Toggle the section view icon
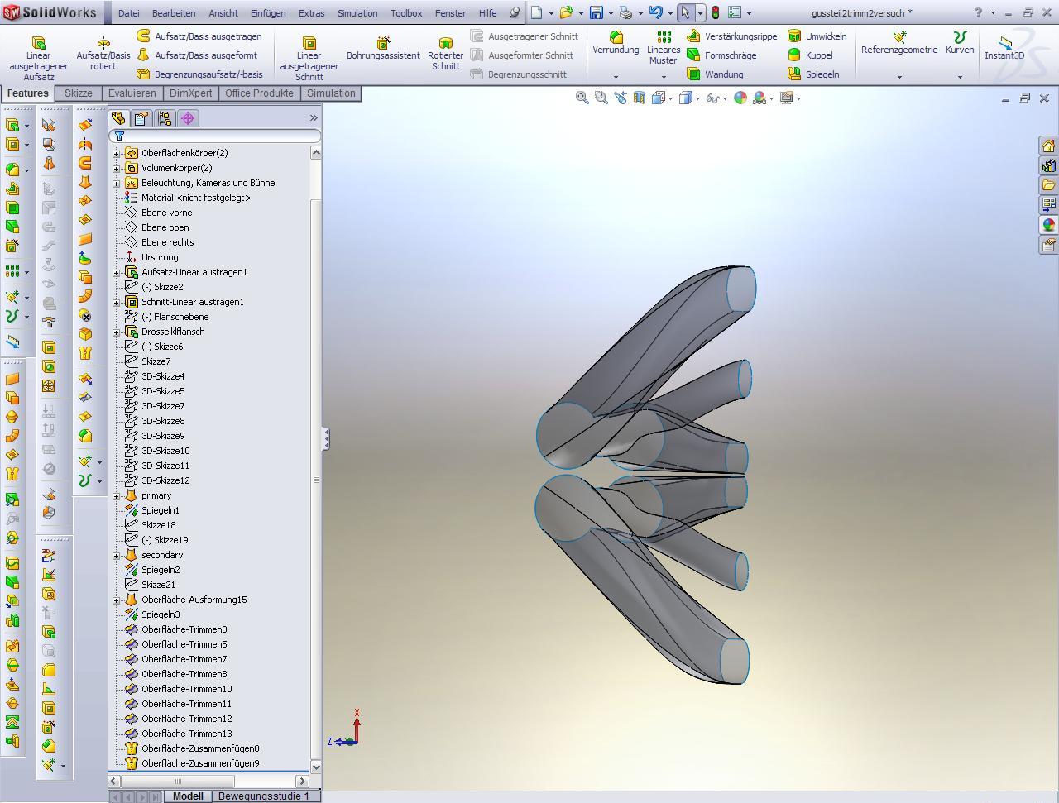1059x803 pixels. click(x=640, y=98)
